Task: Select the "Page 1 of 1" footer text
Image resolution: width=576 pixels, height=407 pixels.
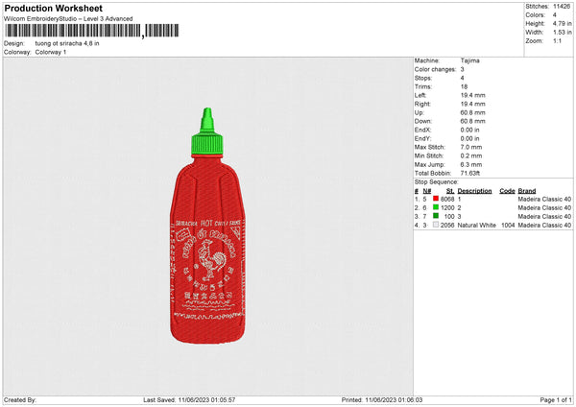Action: point(556,400)
